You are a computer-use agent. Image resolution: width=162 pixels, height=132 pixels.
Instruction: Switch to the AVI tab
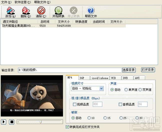coord(139,78)
